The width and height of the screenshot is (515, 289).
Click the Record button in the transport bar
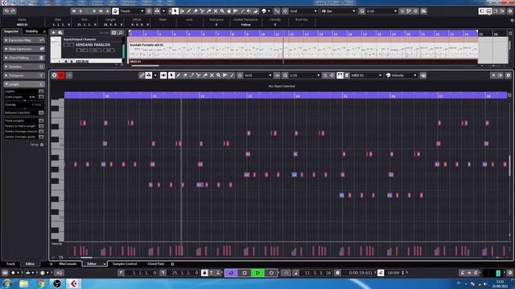[x=271, y=273]
